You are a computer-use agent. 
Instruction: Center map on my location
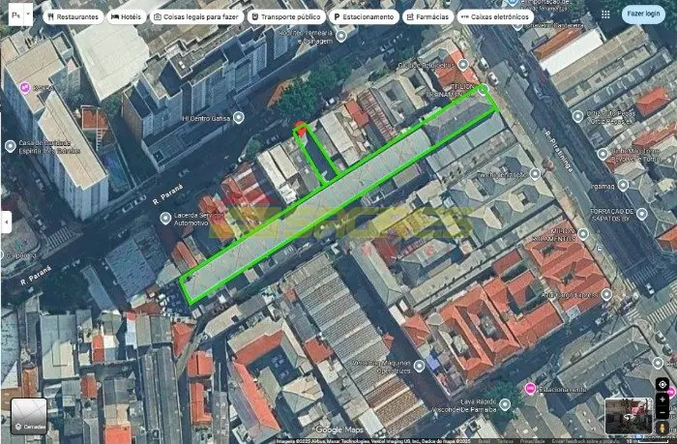(662, 385)
